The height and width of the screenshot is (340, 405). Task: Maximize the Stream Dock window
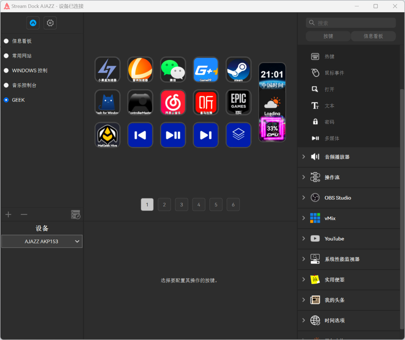point(376,6)
